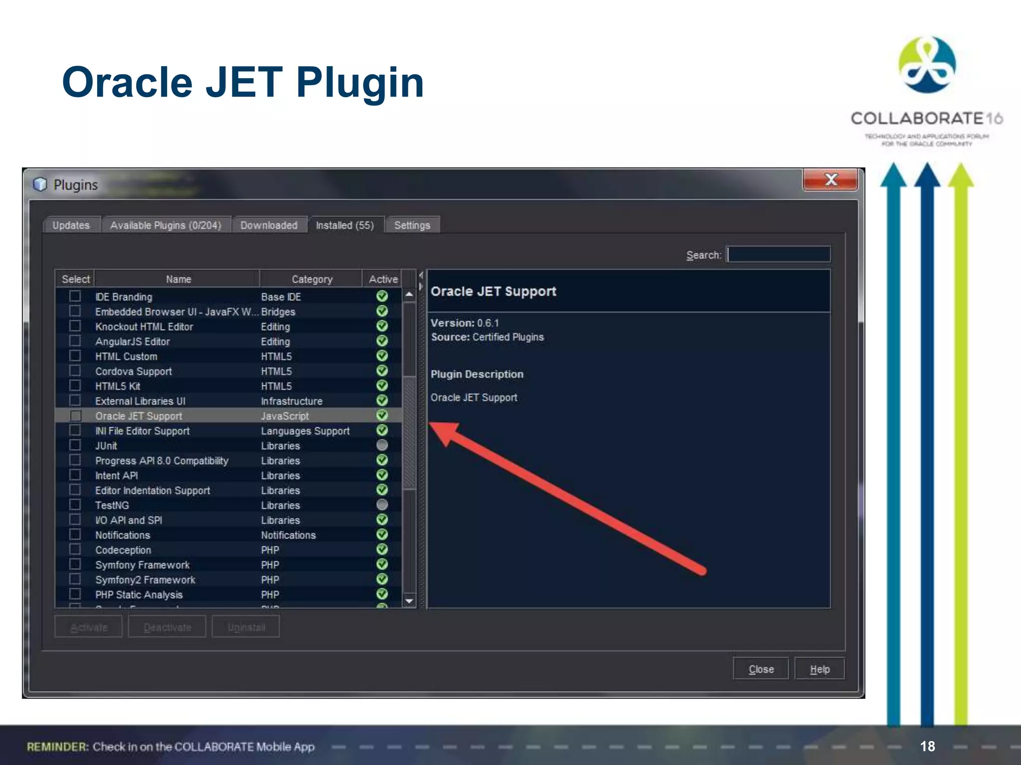Sort plugins by the Active column header

[x=383, y=279]
